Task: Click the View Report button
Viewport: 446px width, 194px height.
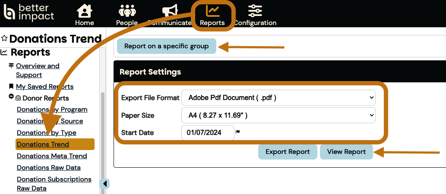Action: [346, 152]
